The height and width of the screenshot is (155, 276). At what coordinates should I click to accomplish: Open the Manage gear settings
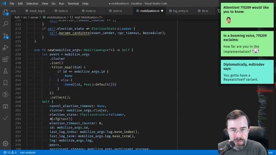tap(6, 143)
